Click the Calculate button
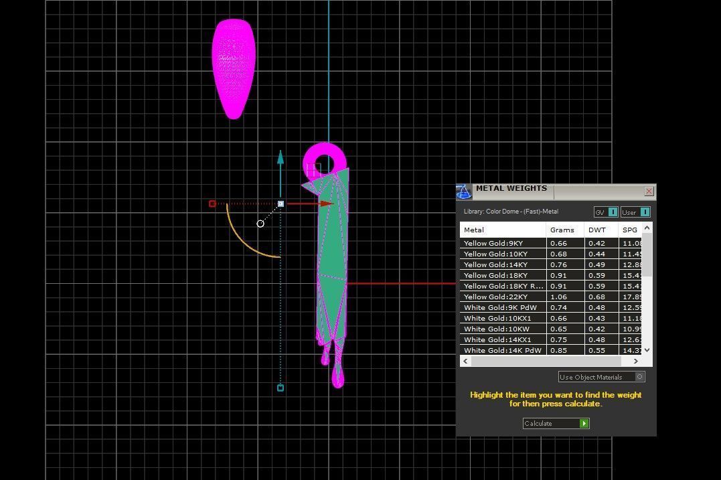This screenshot has height=480, width=721. (556, 424)
